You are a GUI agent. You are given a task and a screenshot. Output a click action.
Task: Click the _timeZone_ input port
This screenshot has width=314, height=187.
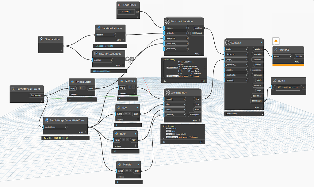pyautogui.click(x=176, y=44)
